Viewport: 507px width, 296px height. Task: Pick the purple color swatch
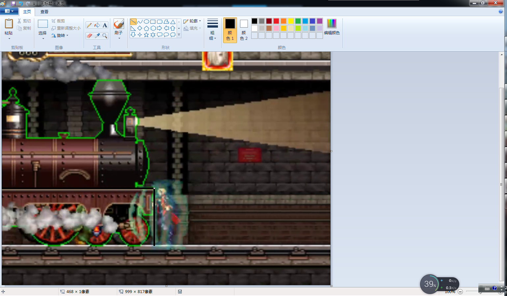(x=320, y=21)
